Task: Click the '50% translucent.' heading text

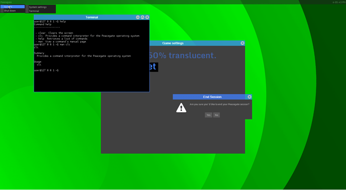Action: (x=183, y=55)
